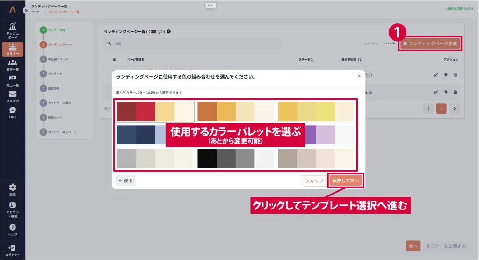Screen dimensions: 479x260
Task: Open the LINE chat icon in sidebar
Action: (13, 112)
